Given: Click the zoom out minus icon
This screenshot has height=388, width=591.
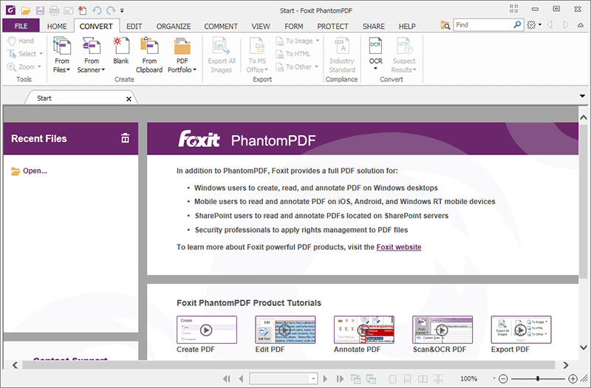Looking at the screenshot, I should point(503,378).
